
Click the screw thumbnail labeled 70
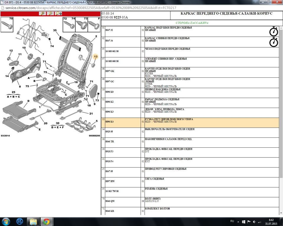(x=7, y=24)
